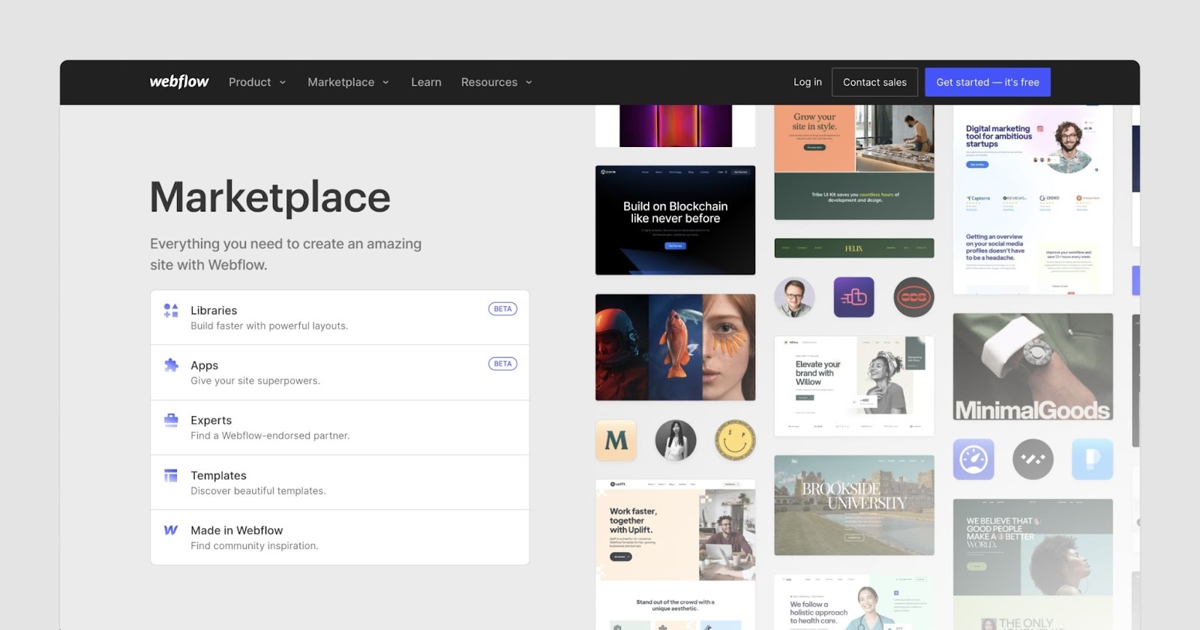Click the Libraries shapes icon
Screen dimensions: 1200x630
click(171, 310)
